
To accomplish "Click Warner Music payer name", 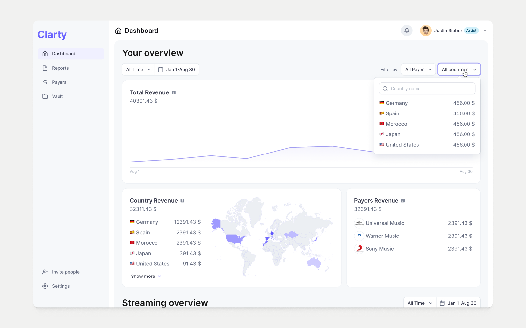I will click(382, 236).
